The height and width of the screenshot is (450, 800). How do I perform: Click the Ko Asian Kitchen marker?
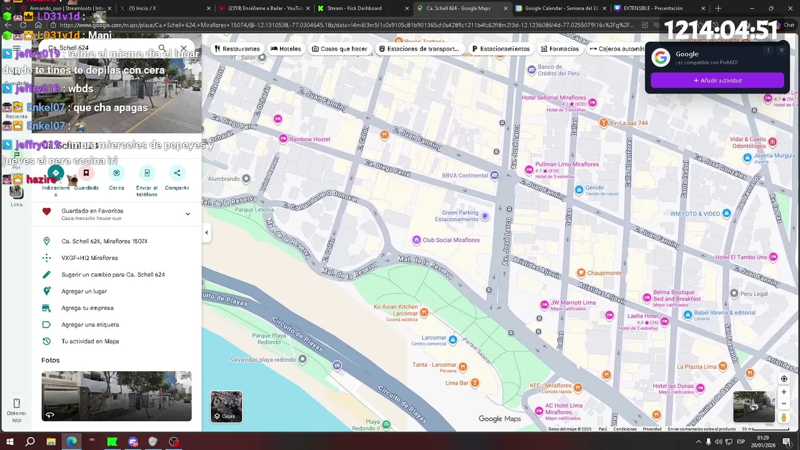click(x=424, y=312)
